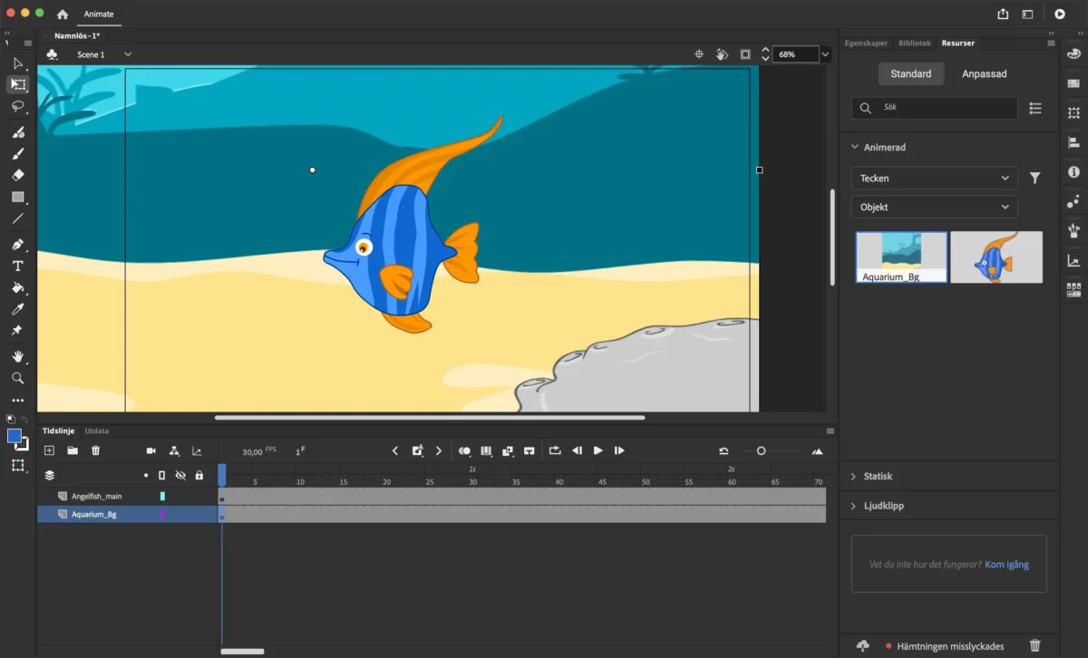Toggle loop playback button
The height and width of the screenshot is (658, 1088).
[555, 450]
